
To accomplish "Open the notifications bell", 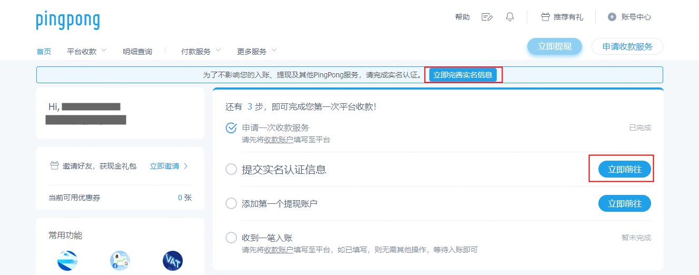I will pos(509,17).
